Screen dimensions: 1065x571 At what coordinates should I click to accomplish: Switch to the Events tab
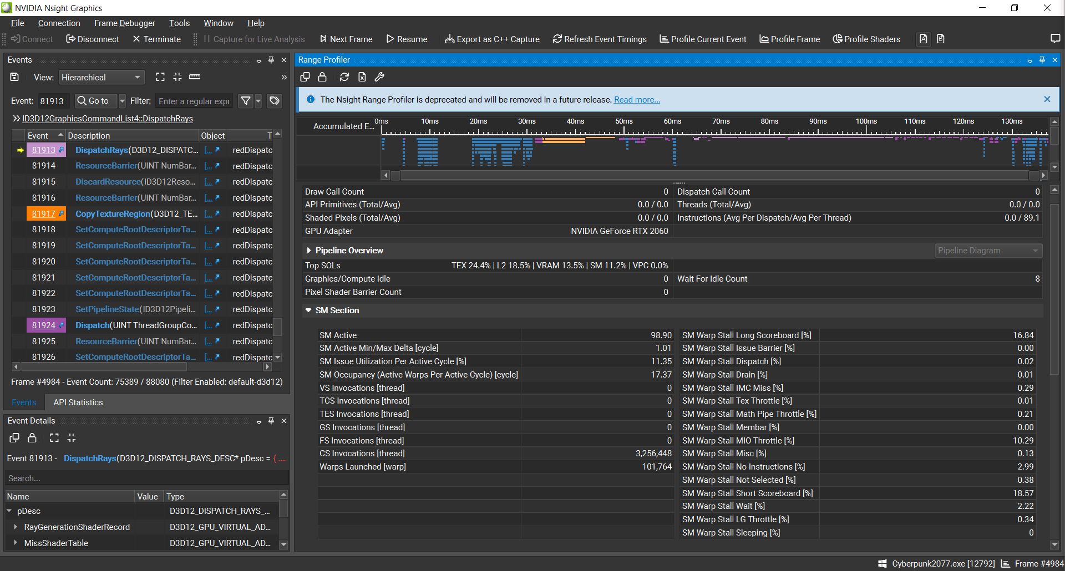24,402
